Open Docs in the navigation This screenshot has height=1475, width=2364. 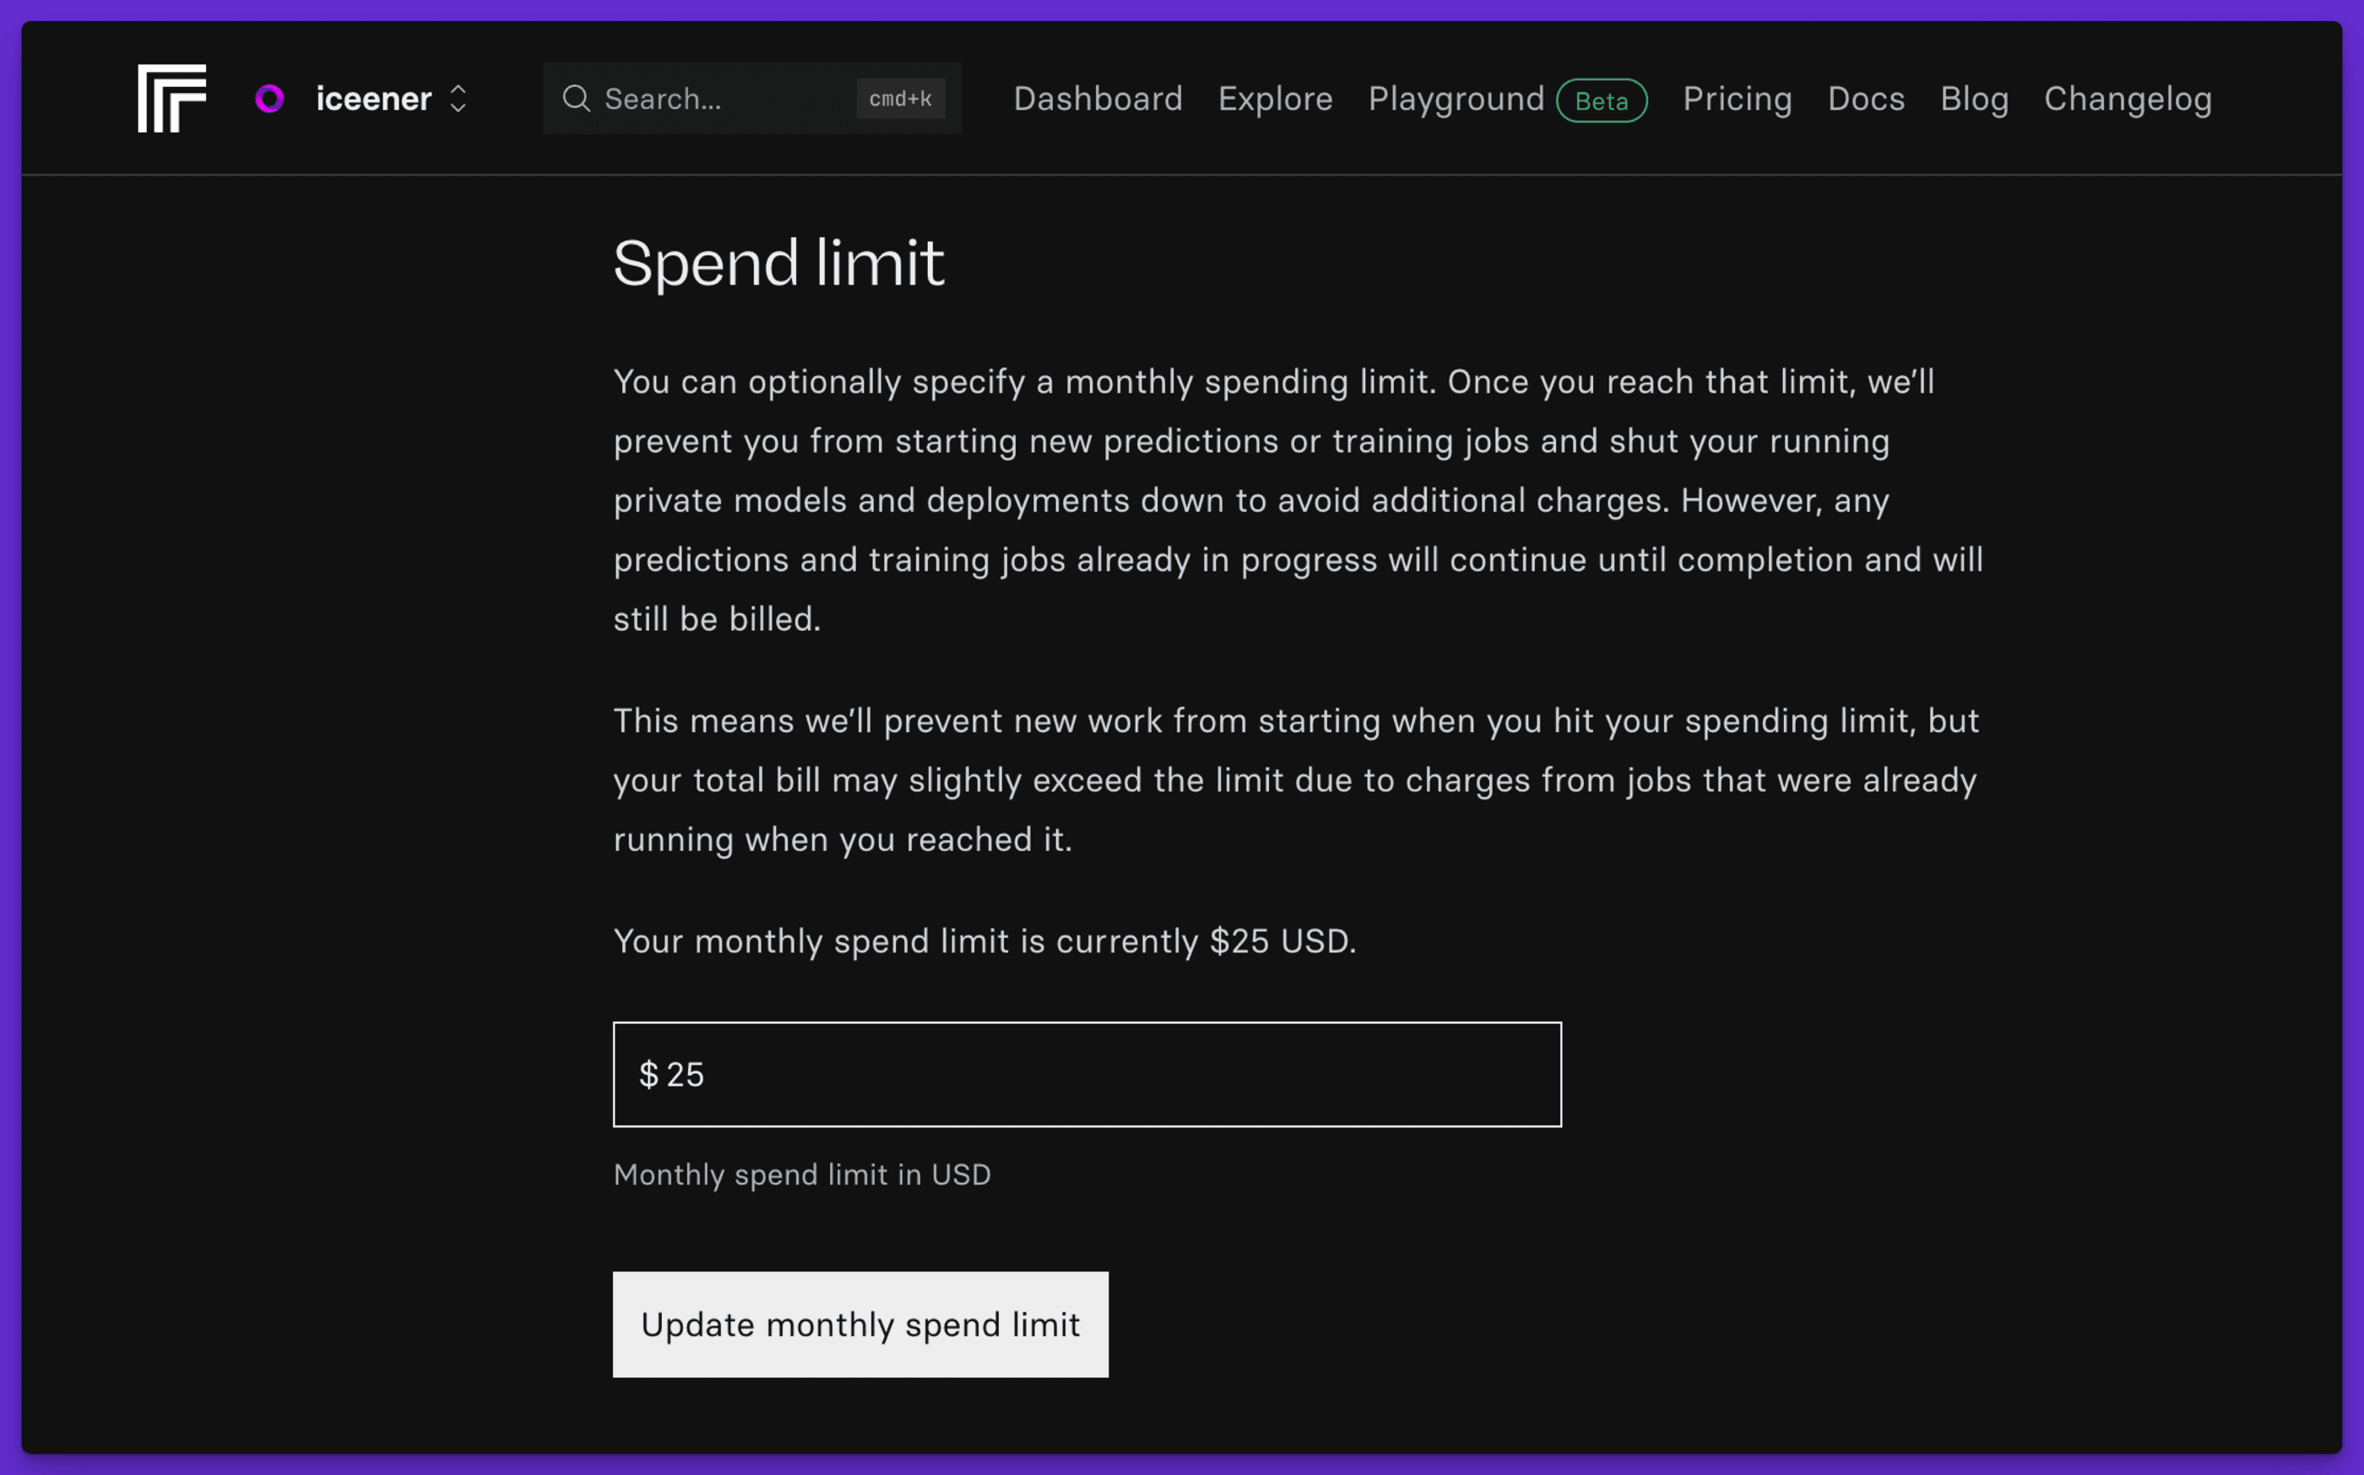click(1866, 99)
